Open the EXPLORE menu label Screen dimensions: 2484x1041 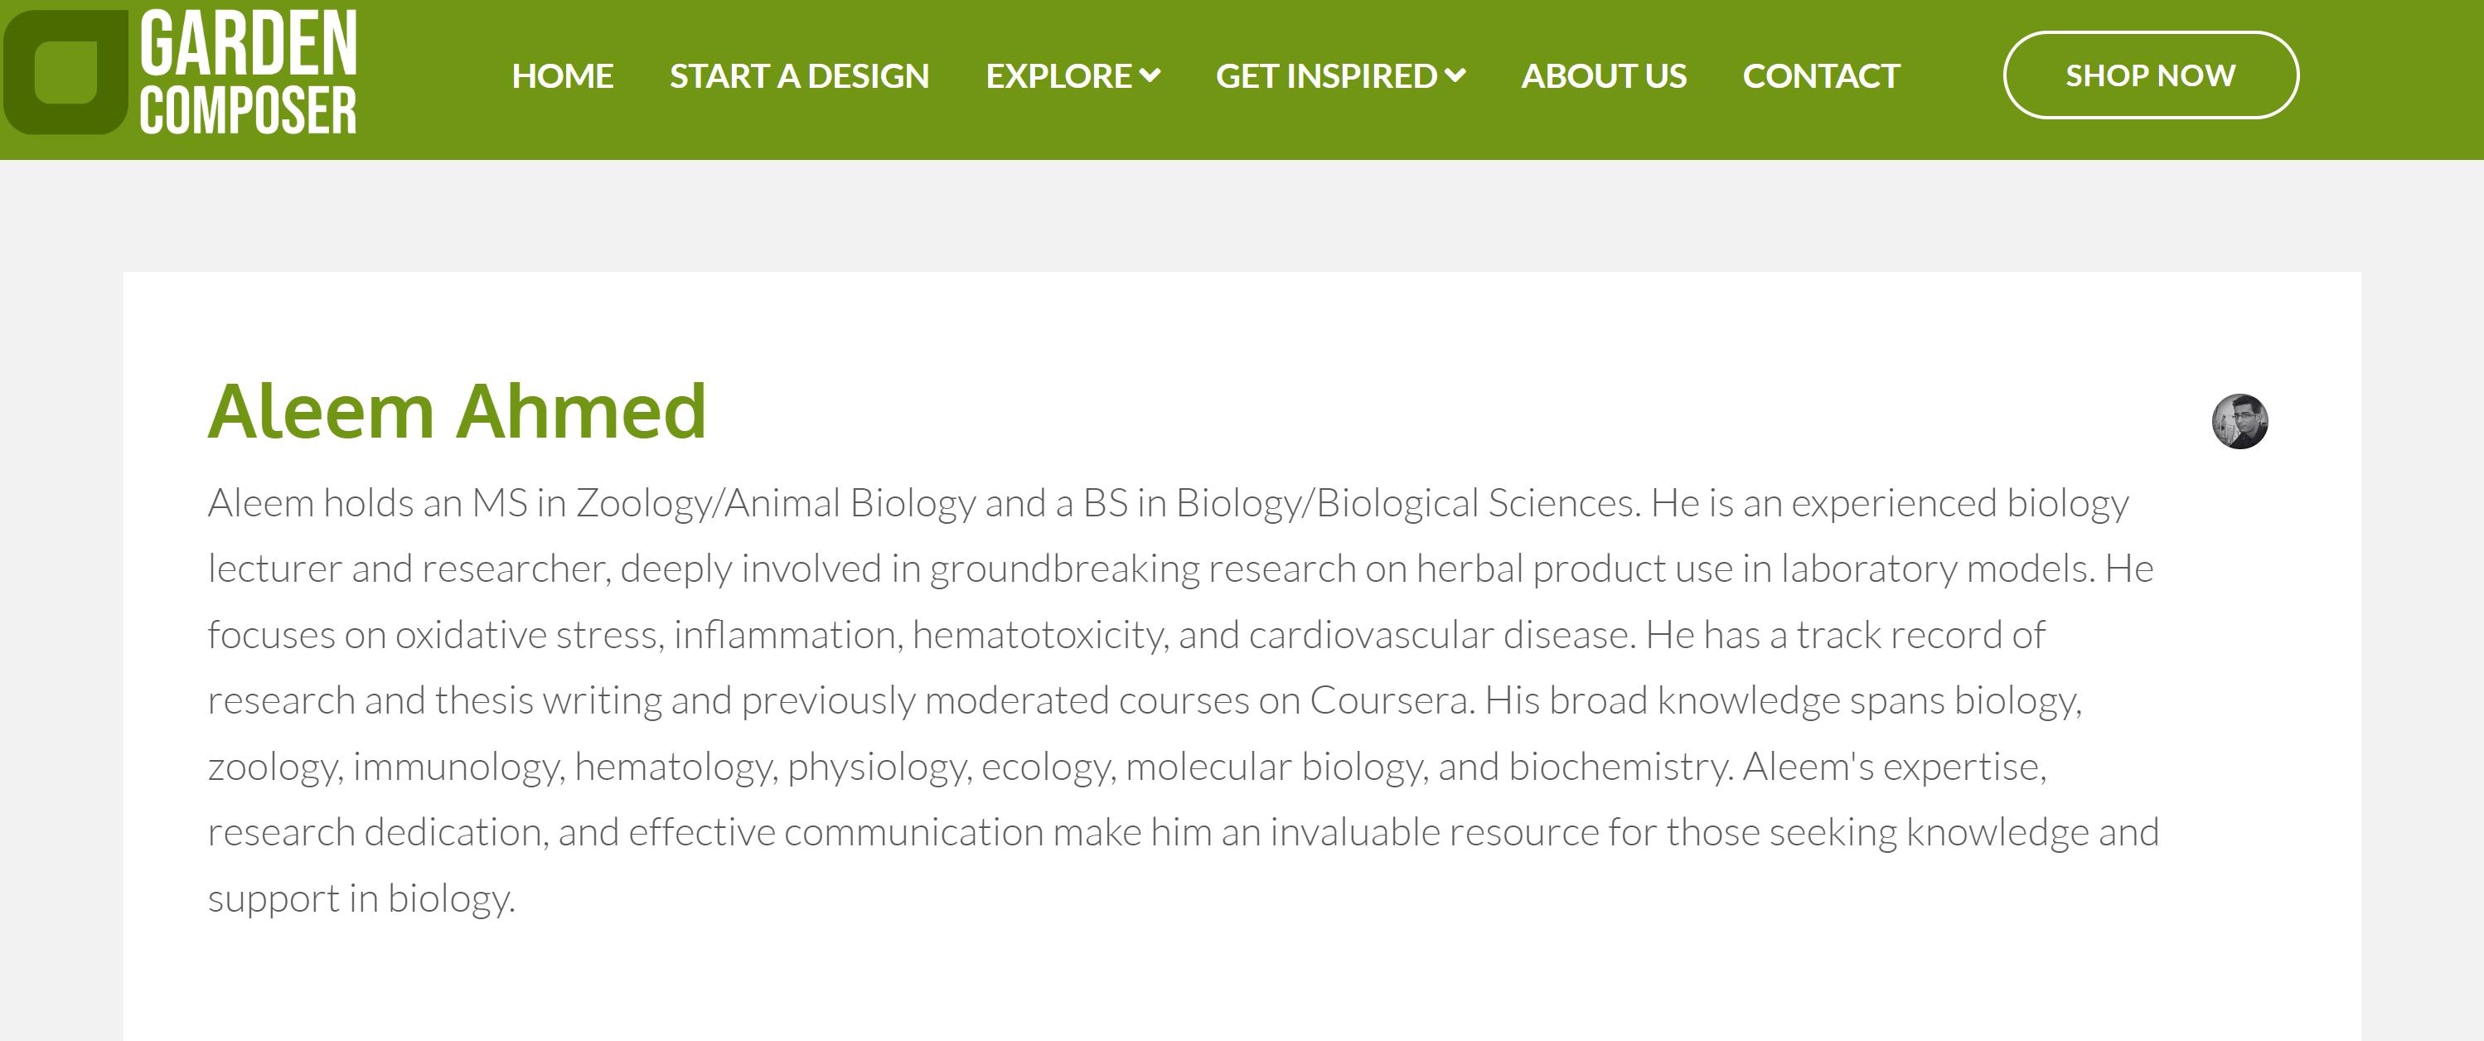point(1058,76)
